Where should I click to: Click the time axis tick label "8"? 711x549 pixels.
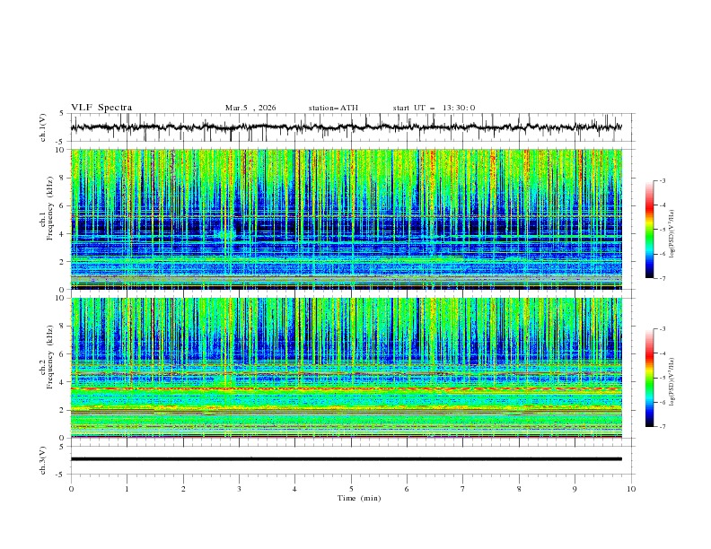pos(519,489)
